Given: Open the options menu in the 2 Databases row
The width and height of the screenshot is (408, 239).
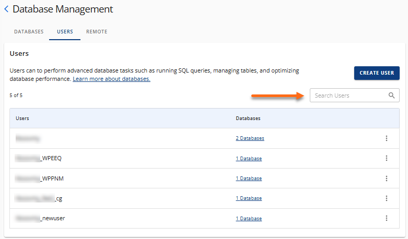Looking at the screenshot, I should click(x=387, y=138).
